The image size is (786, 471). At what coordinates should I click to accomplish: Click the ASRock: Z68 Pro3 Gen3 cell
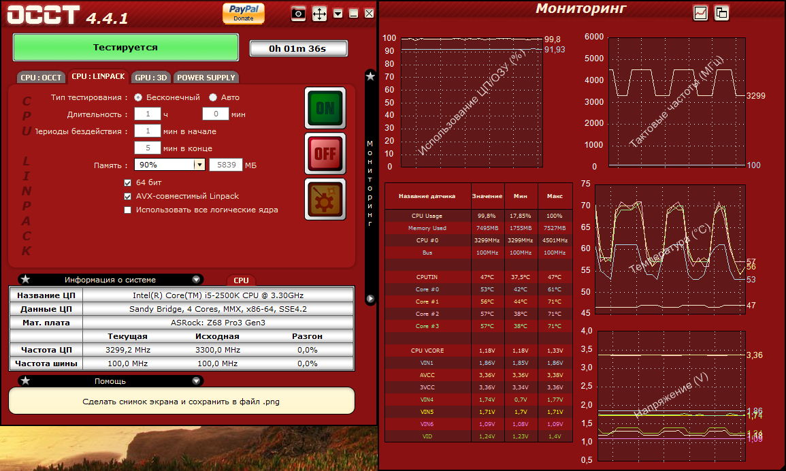pos(218,323)
